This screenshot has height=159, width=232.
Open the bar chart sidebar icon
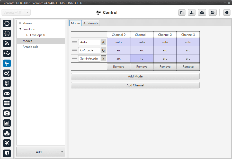click(x=7, y=123)
